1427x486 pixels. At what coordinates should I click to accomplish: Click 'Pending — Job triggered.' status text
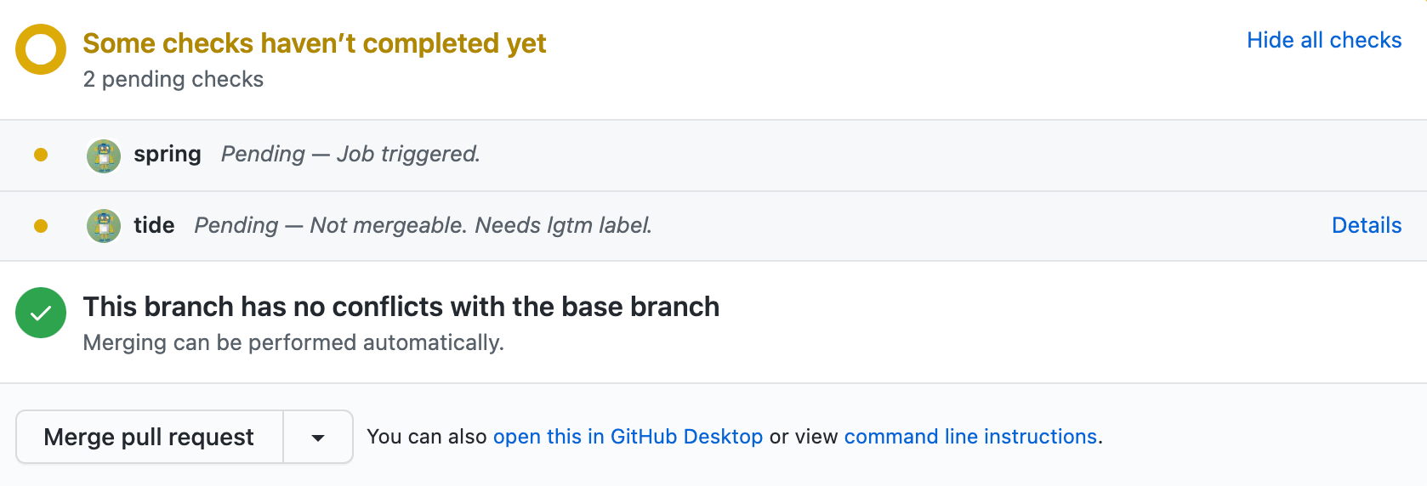(x=350, y=155)
